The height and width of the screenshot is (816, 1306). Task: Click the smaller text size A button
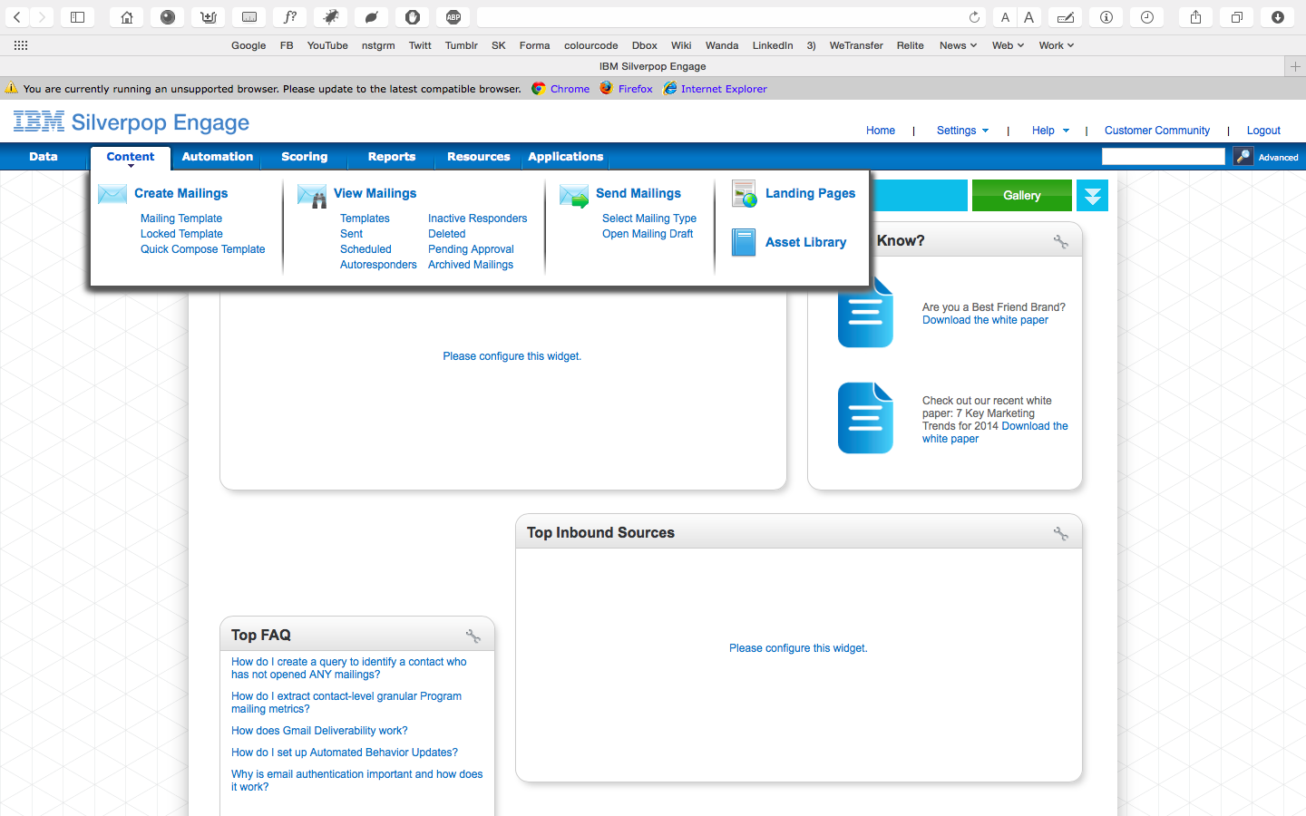point(1005,17)
